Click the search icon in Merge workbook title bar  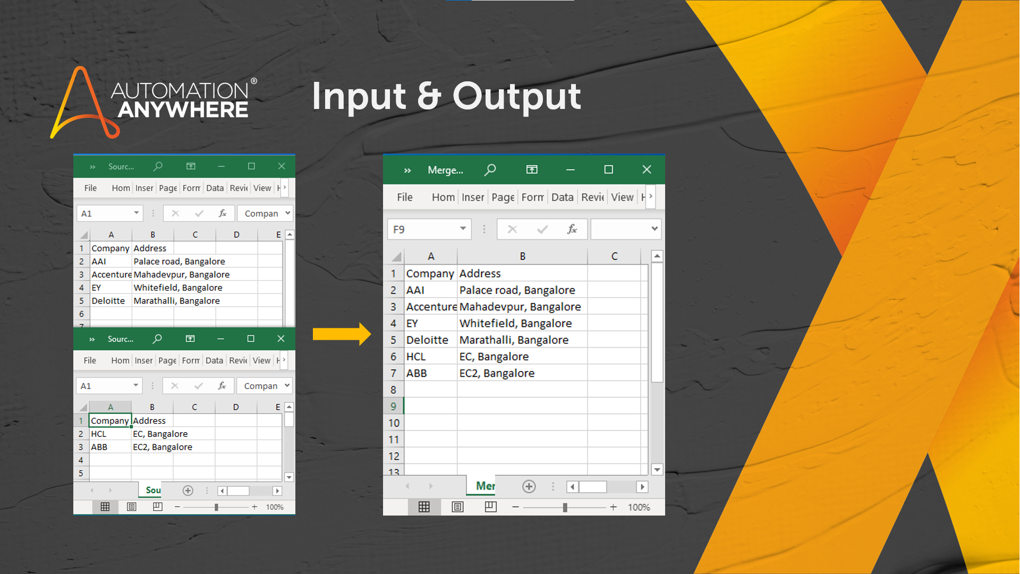(x=490, y=170)
